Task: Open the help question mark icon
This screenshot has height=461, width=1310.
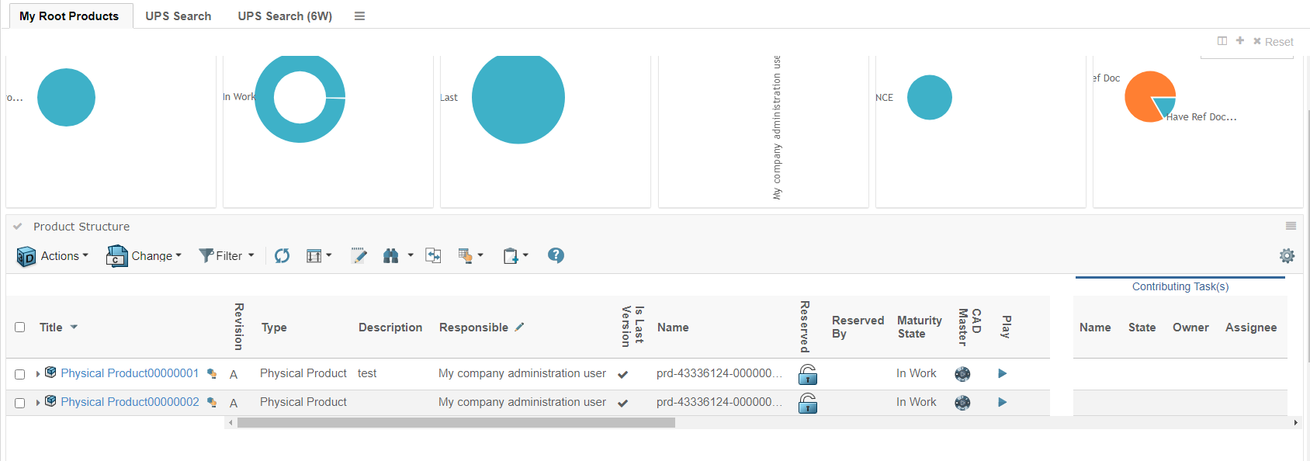Action: click(x=556, y=255)
